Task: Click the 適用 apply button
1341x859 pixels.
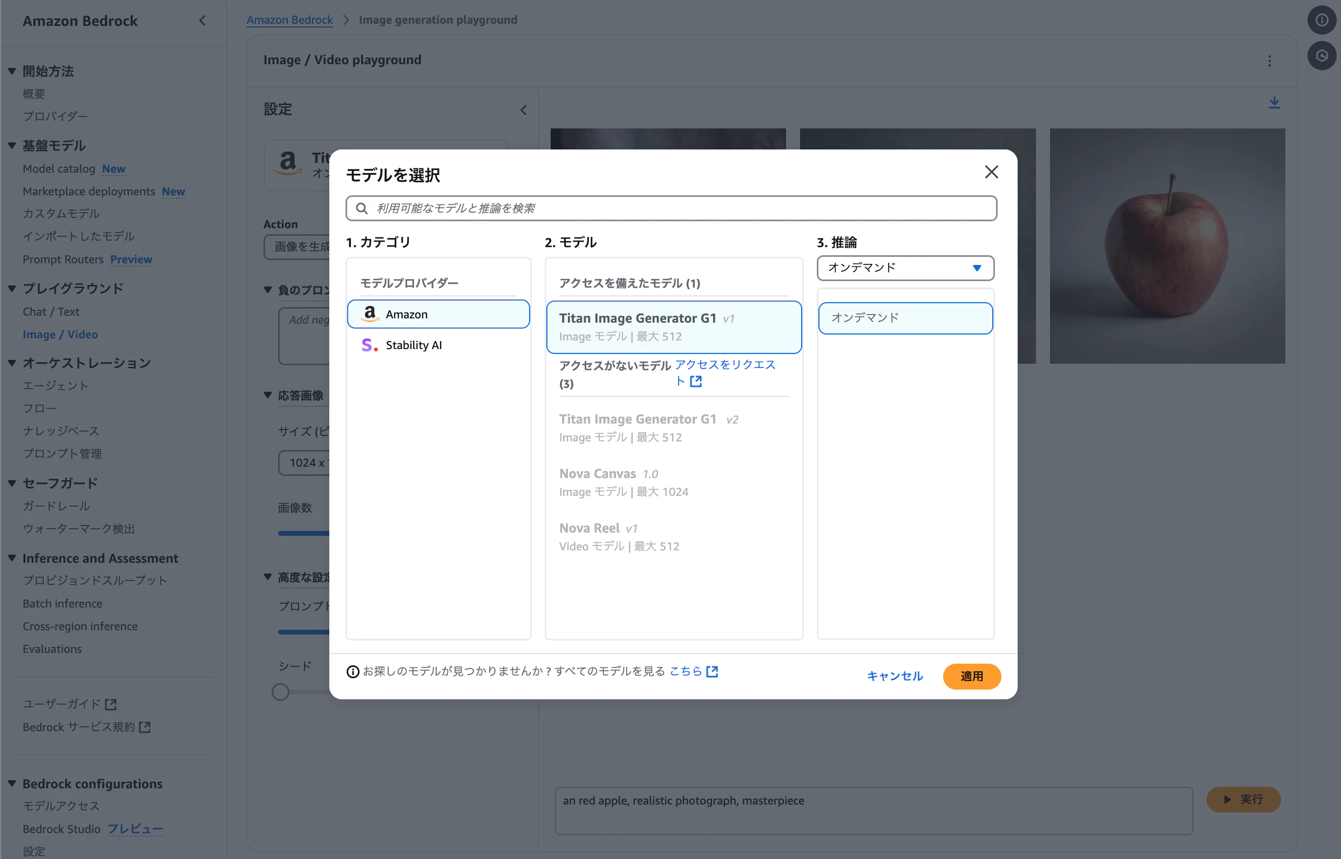Action: (972, 677)
